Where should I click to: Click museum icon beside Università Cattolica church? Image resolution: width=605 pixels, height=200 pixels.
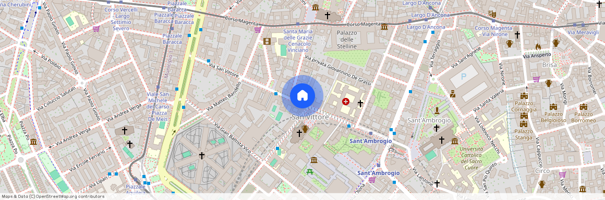pos(454,141)
